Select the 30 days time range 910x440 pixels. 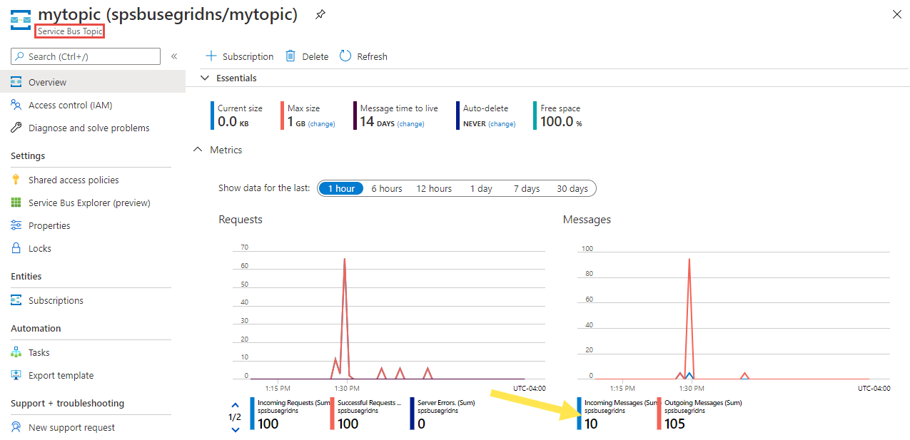click(x=572, y=188)
